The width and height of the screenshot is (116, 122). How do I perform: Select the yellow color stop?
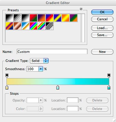coord(7,87)
